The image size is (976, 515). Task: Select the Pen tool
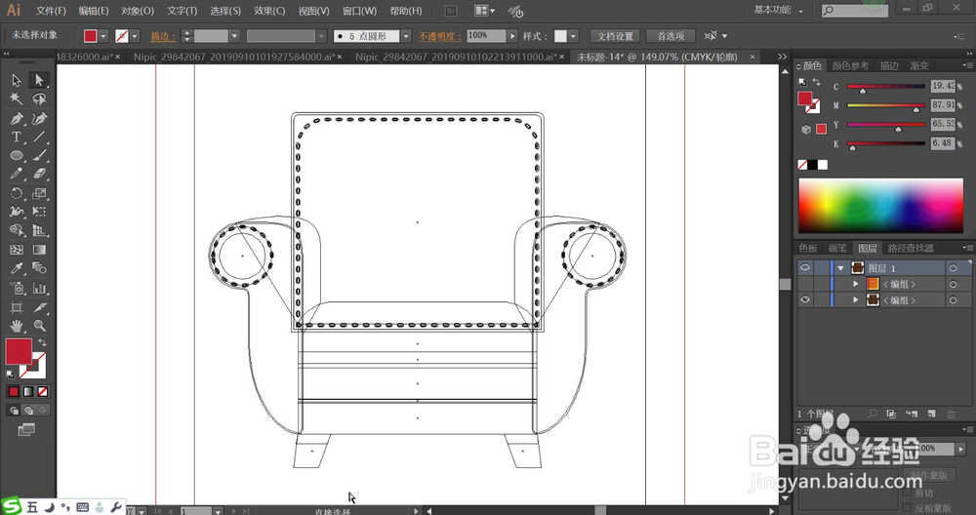17,118
